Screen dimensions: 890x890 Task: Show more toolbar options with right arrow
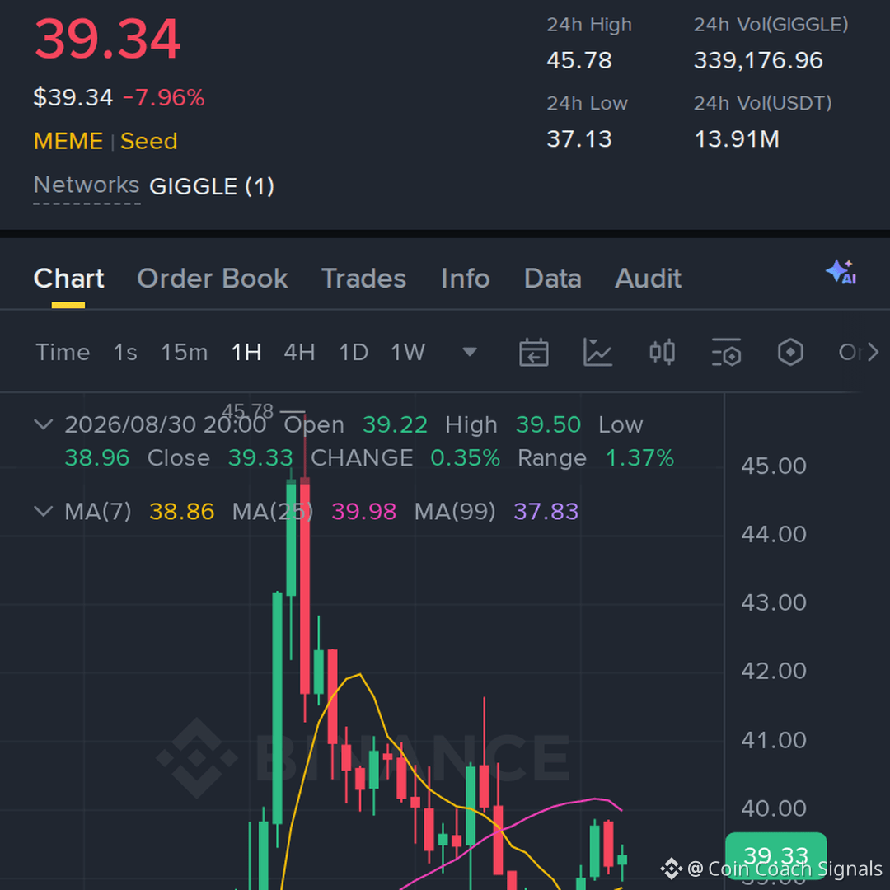pos(873,353)
